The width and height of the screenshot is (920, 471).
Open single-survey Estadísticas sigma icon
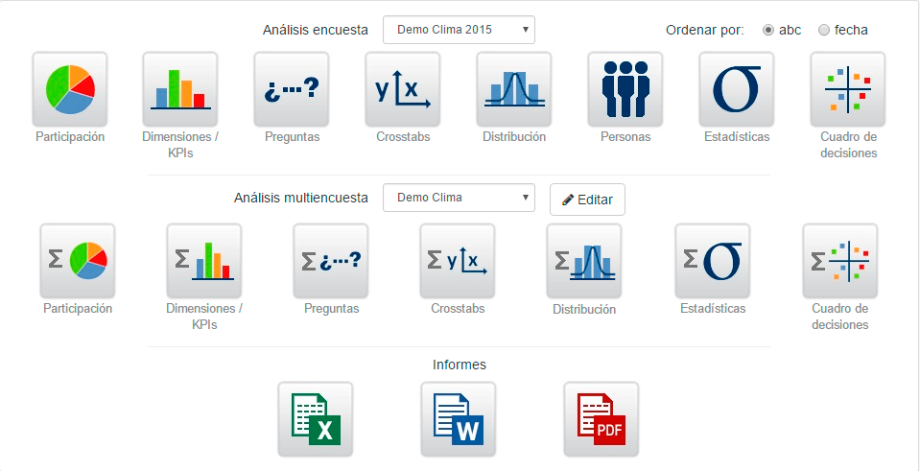click(x=737, y=90)
